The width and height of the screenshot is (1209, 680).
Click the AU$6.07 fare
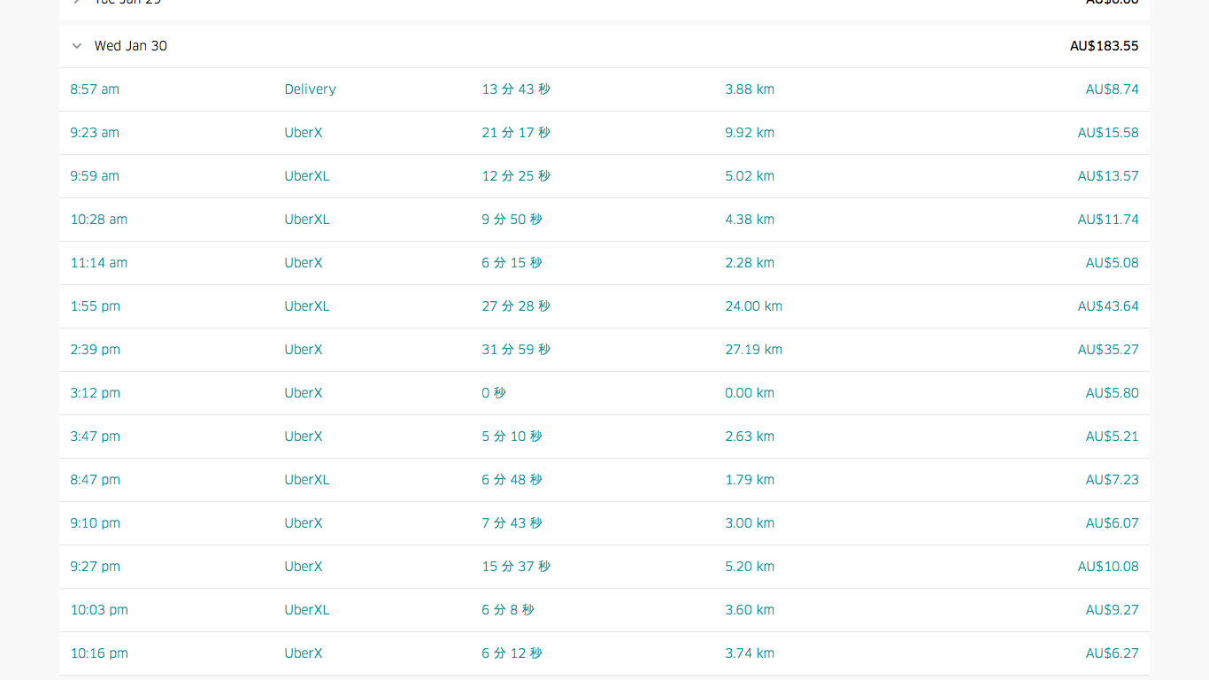point(1113,523)
